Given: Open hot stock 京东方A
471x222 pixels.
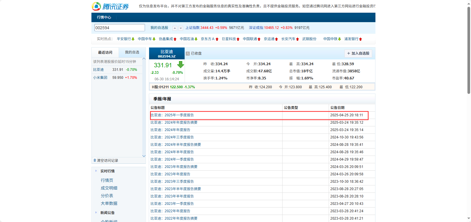Looking at the screenshot, I should (208, 39).
